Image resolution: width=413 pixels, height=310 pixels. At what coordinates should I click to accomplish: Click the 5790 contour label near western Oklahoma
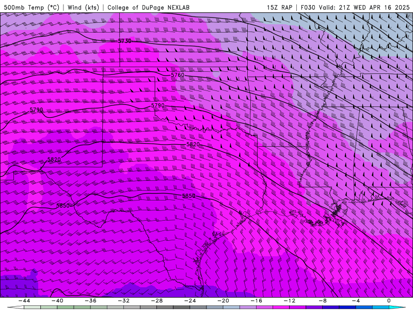coord(158,105)
